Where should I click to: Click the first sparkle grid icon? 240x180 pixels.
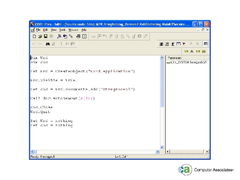[x=161, y=44]
